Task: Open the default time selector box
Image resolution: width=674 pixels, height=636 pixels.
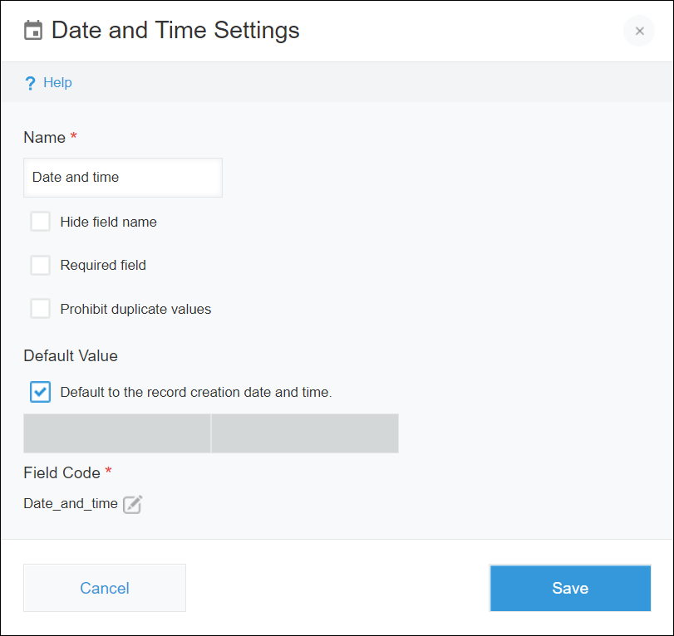Action: pos(305,433)
